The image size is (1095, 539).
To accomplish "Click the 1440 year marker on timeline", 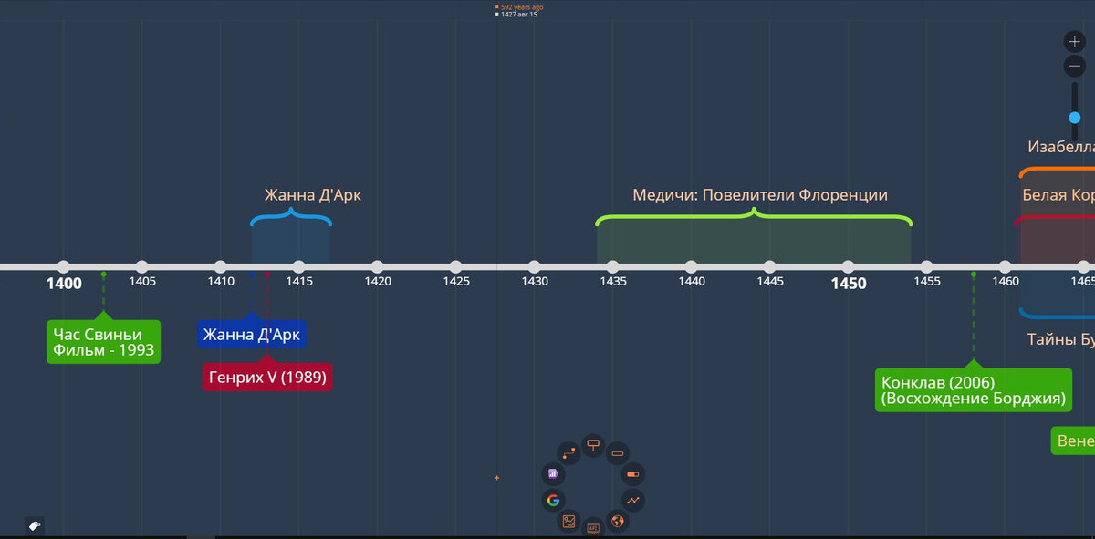I will 691,266.
